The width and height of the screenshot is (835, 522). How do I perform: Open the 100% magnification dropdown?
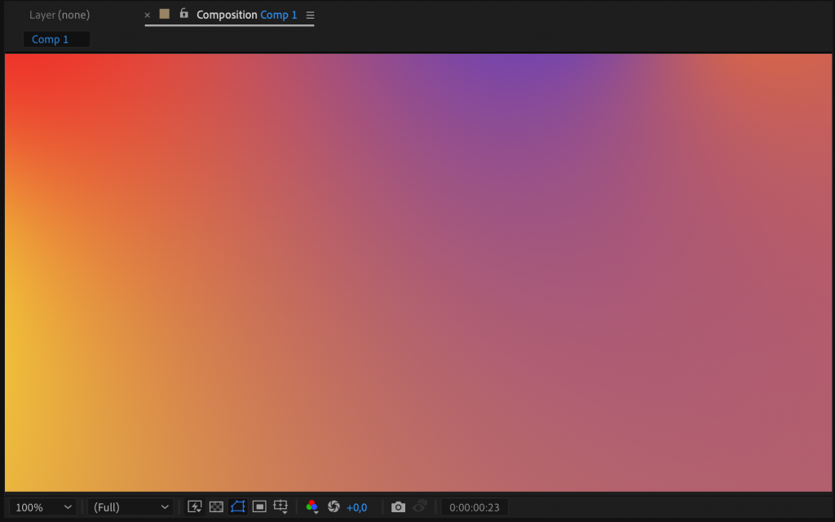pyautogui.click(x=42, y=507)
